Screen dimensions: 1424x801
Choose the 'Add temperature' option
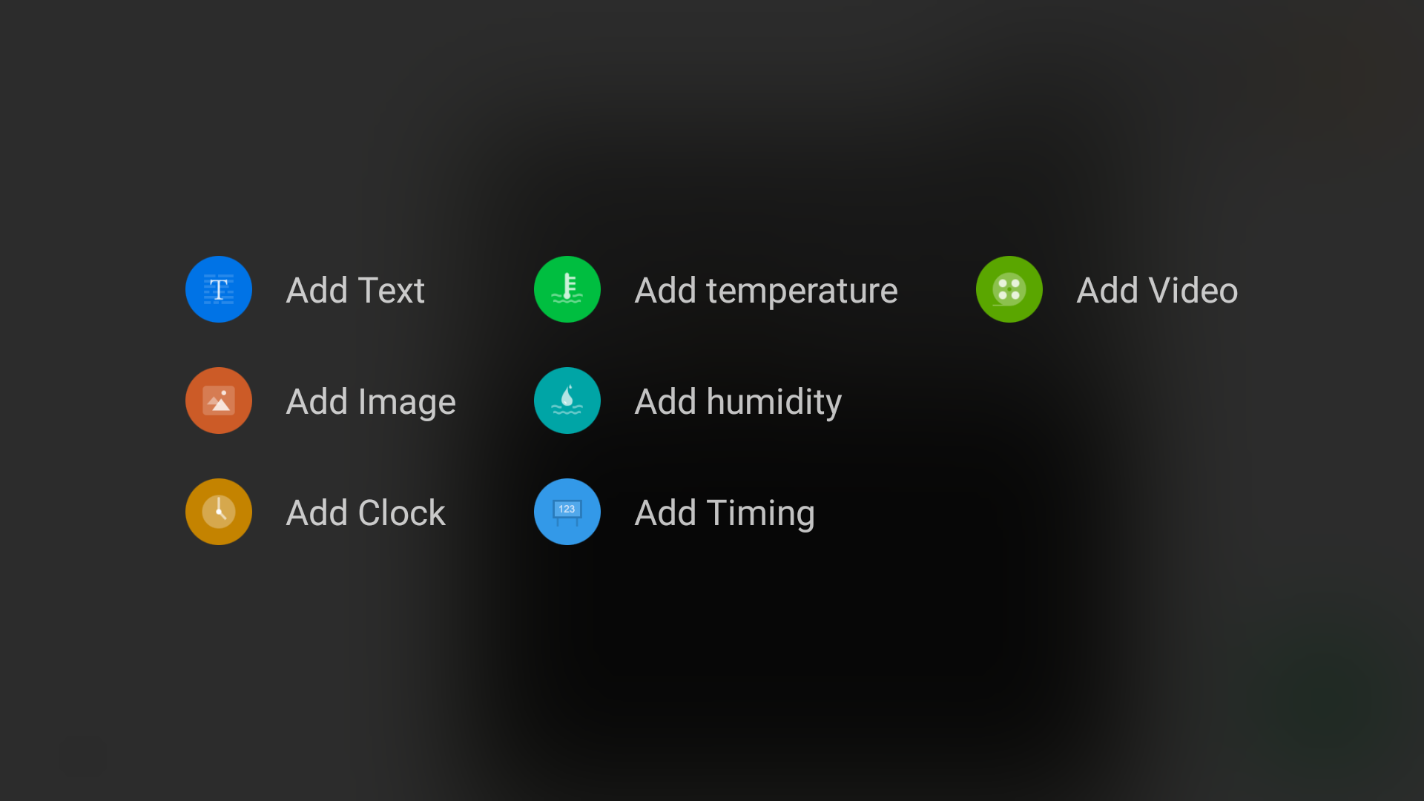tap(766, 291)
